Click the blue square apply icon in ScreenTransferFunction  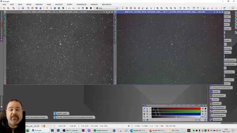(147, 120)
